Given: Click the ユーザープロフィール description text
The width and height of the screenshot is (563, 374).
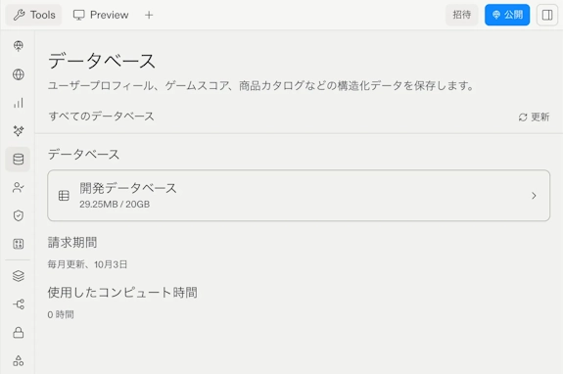Looking at the screenshot, I should pyautogui.click(x=260, y=86).
